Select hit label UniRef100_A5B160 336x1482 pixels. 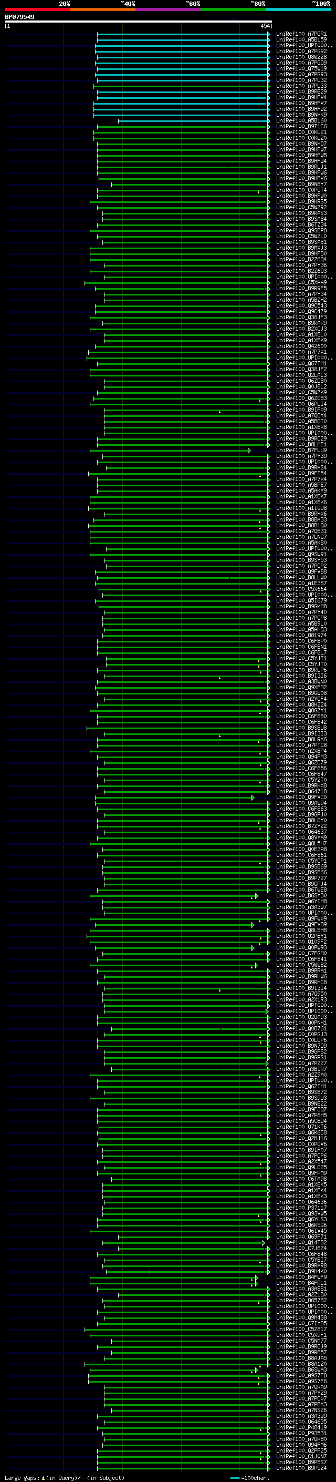click(301, 121)
